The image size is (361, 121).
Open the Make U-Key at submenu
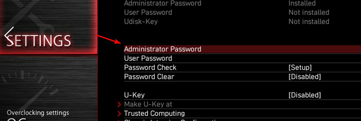(x=148, y=104)
